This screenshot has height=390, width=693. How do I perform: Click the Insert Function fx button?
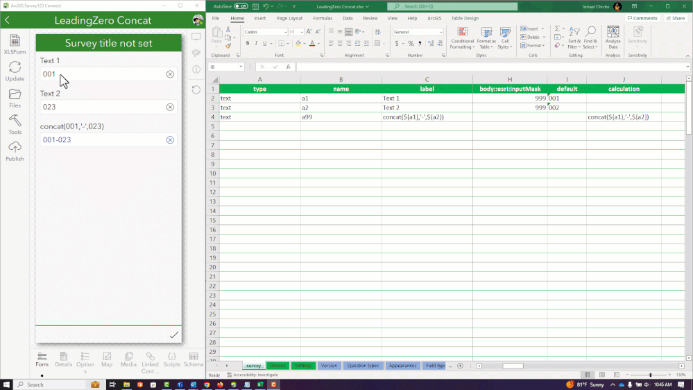[x=288, y=67]
